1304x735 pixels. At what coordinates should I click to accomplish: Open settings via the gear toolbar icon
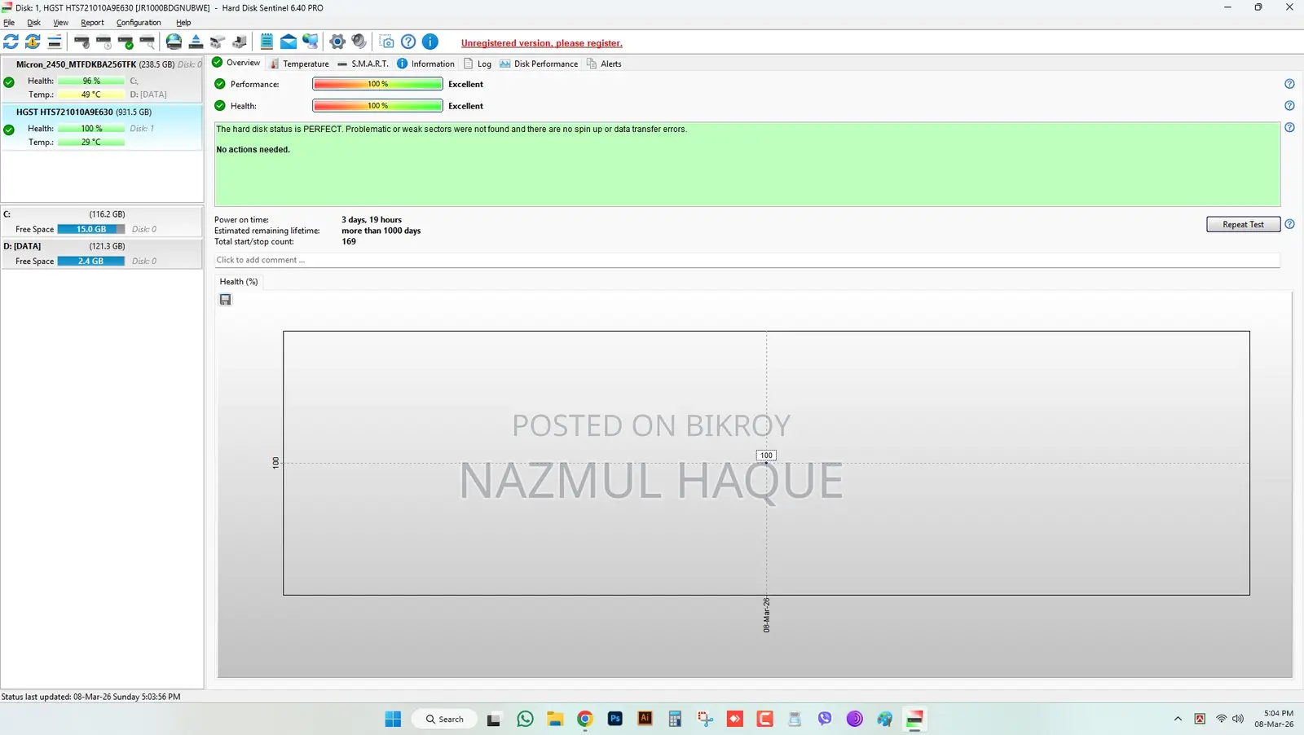point(337,42)
